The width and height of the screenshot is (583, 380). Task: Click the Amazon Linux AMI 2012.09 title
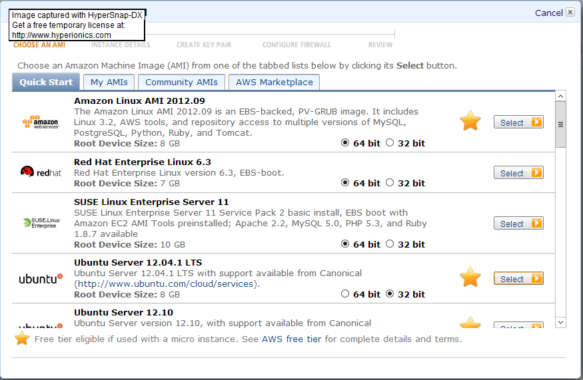point(139,100)
